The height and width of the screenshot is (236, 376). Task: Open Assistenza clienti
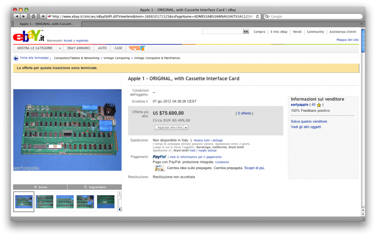343,32
